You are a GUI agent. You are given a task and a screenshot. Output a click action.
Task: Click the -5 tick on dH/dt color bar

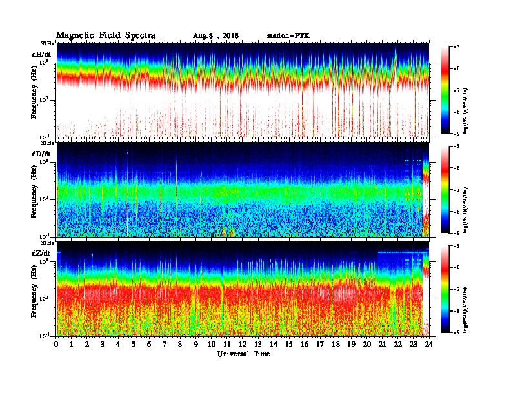pyautogui.click(x=457, y=46)
